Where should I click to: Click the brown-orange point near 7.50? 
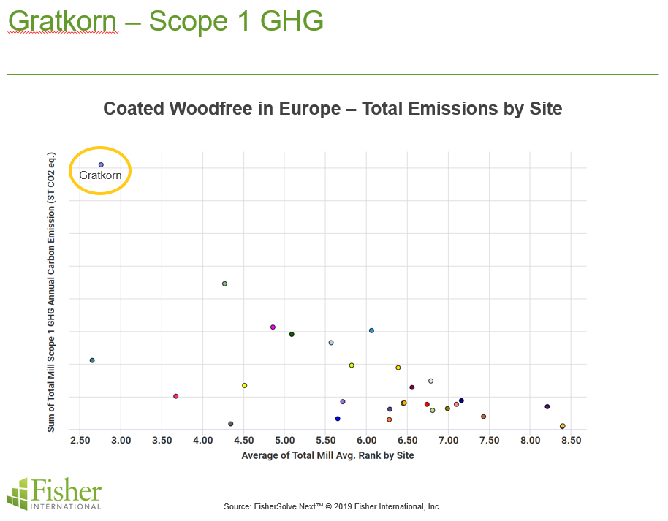[484, 417]
